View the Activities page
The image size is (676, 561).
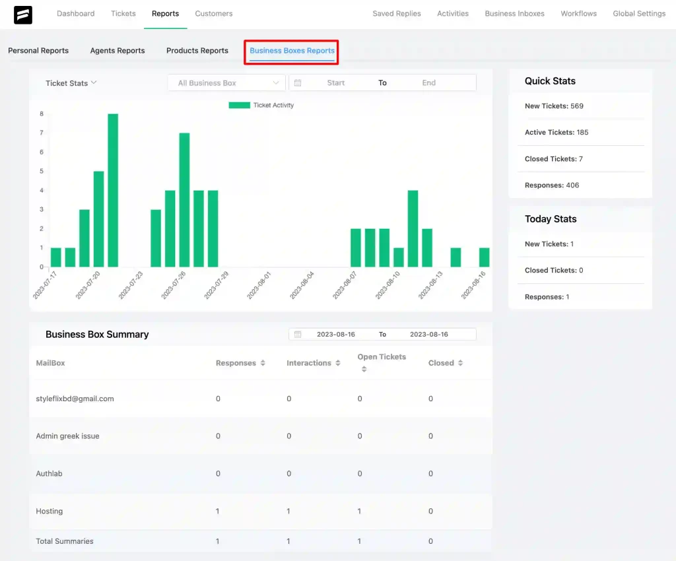point(453,13)
